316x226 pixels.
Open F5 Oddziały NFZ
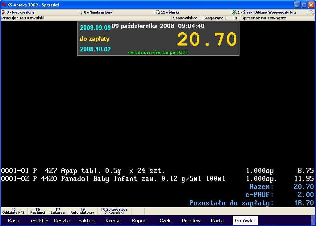coord(14,211)
